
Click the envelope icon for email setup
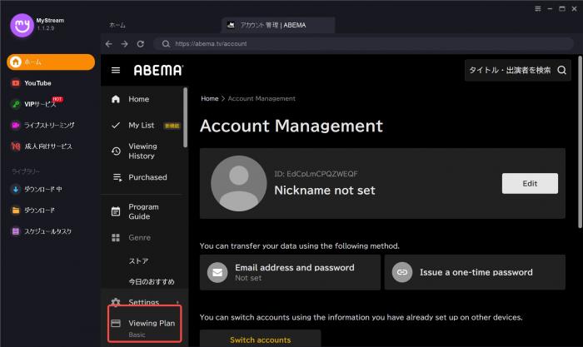[x=217, y=272]
